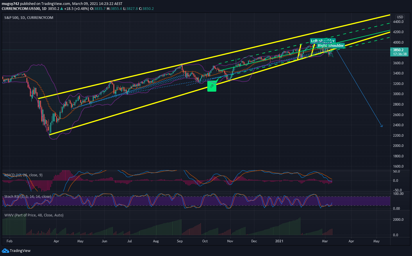Click the 1600.0 price axis label
412x256 pixels.
[x=398, y=166]
